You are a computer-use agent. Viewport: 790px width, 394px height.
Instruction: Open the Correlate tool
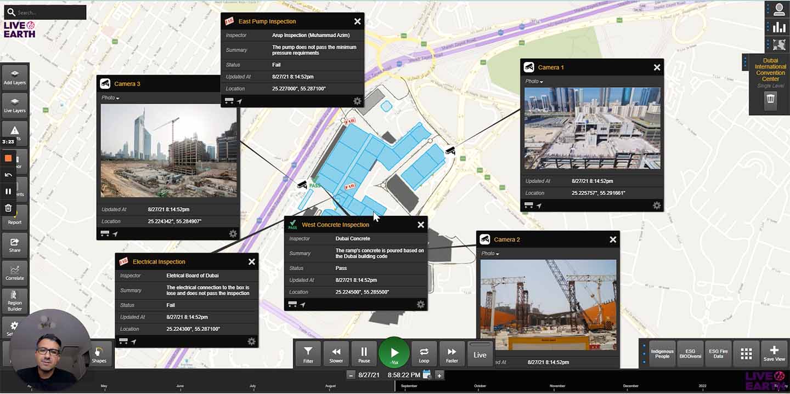tap(15, 272)
